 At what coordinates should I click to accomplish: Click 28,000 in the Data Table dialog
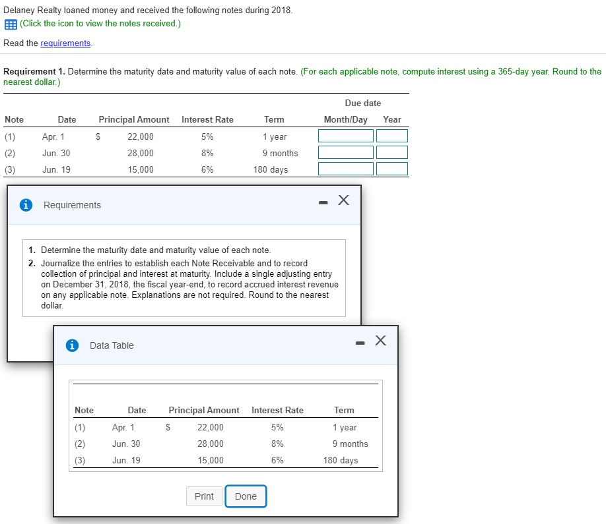[211, 444]
